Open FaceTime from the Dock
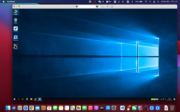Screen dimensions: 180x112 (x=85, y=108)
